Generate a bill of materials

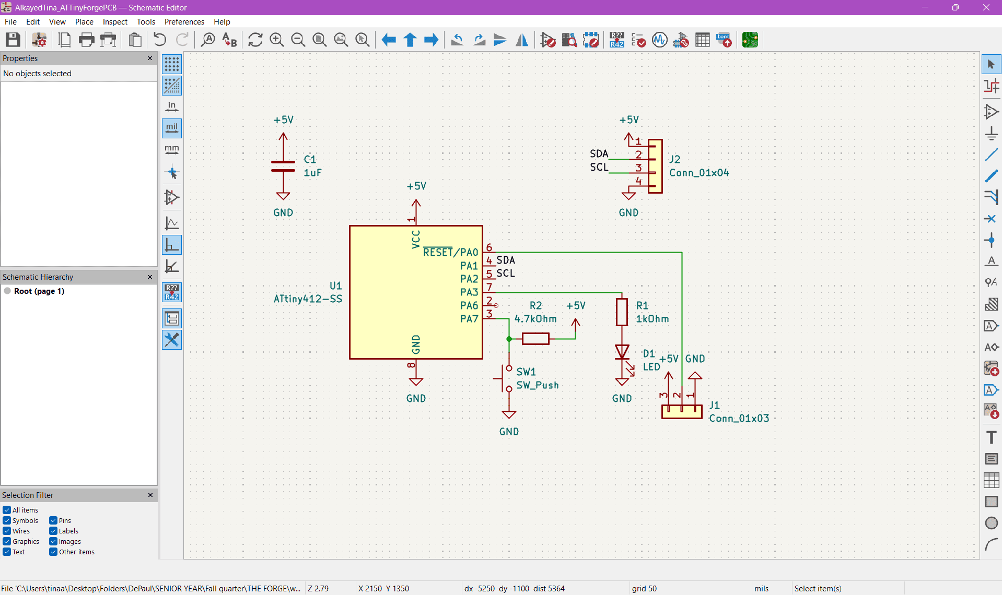(724, 40)
